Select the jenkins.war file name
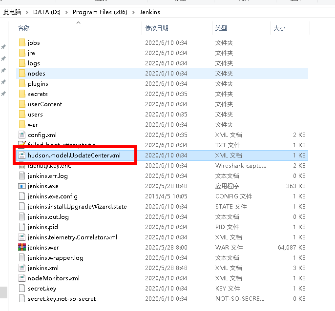 43,248
